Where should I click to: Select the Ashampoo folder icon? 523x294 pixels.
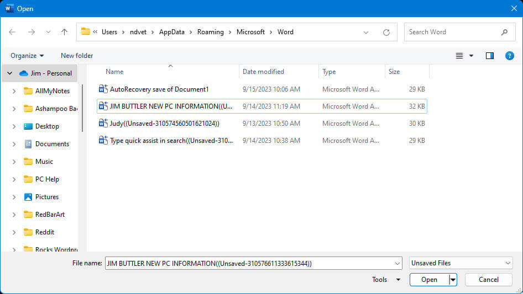28,109
